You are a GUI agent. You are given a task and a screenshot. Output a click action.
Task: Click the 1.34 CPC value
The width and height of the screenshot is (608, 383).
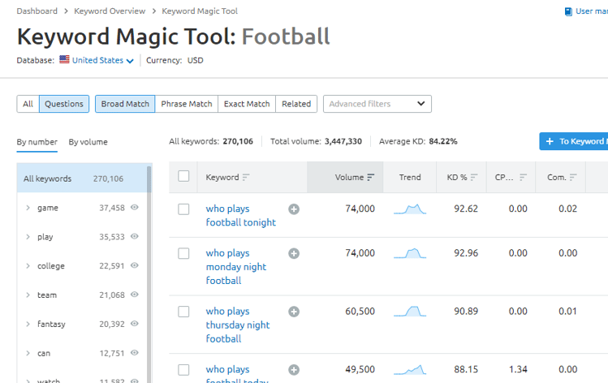click(x=518, y=369)
